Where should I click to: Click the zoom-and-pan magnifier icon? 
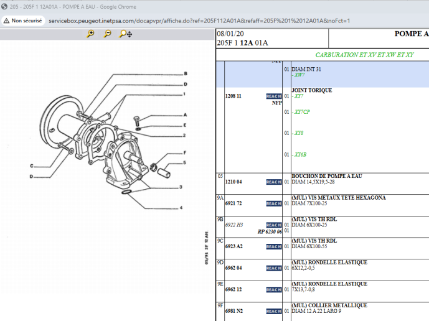125,34
